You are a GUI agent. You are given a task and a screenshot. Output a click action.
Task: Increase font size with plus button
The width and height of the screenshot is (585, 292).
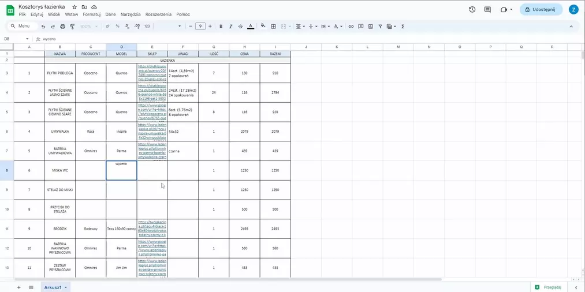pyautogui.click(x=210, y=27)
